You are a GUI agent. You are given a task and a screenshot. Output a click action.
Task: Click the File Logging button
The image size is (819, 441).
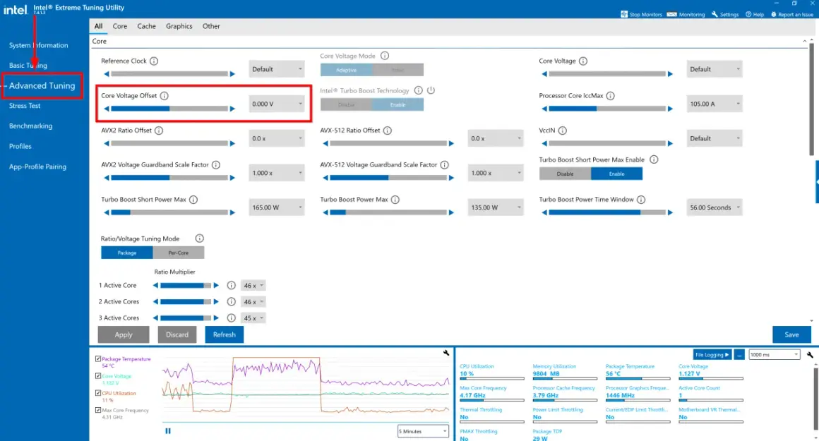tap(712, 354)
